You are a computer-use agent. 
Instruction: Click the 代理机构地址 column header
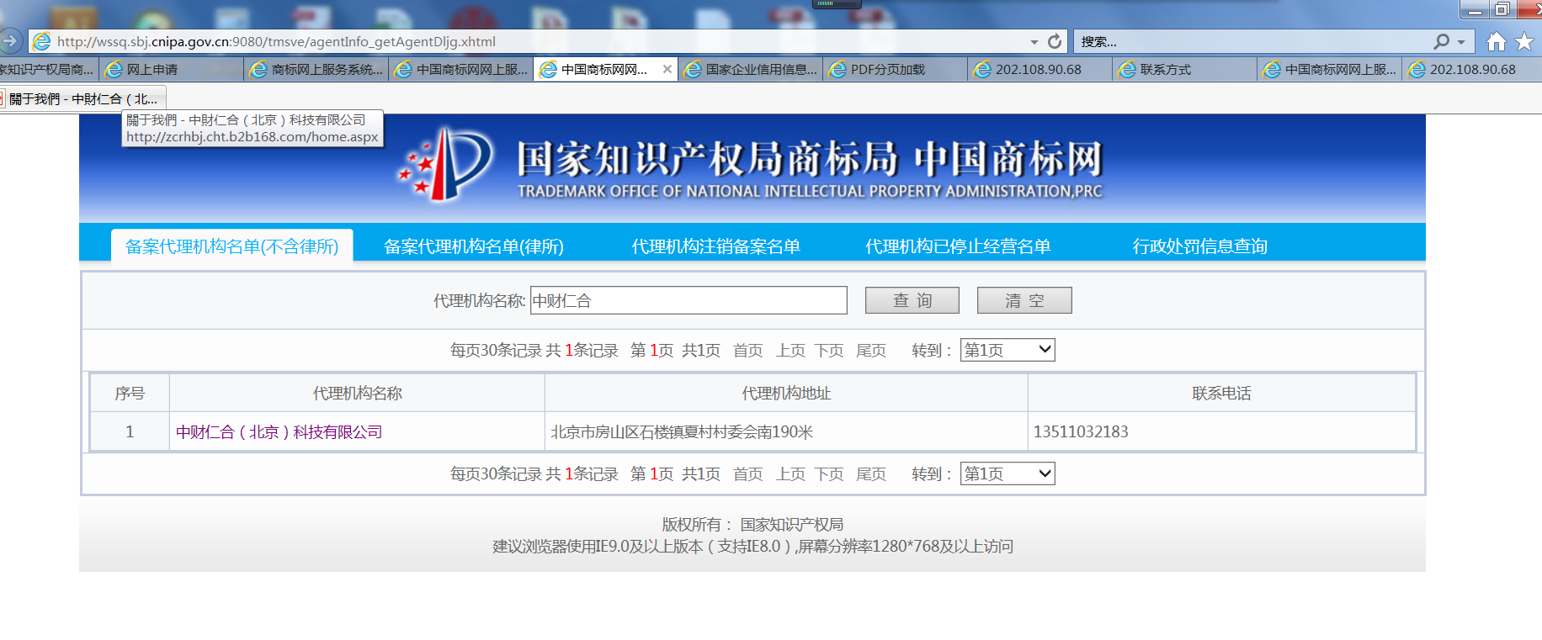pyautogui.click(x=786, y=394)
